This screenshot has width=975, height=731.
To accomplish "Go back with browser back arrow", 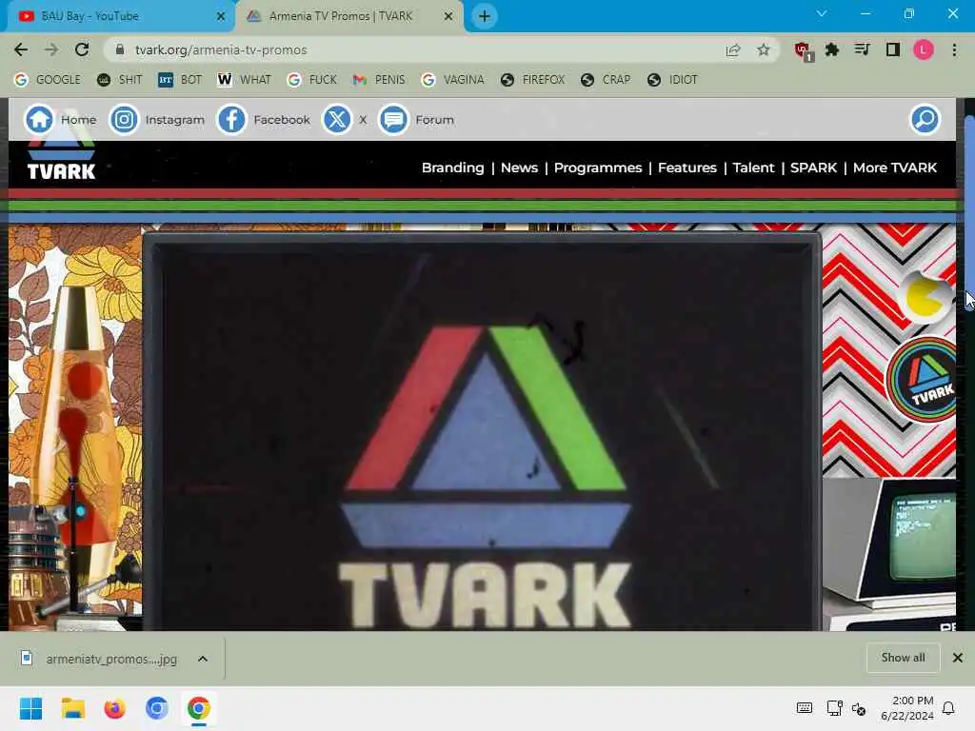I will pos(21,49).
